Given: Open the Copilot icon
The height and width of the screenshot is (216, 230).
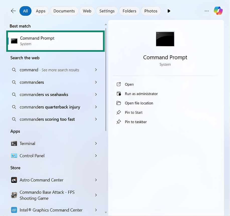Looking at the screenshot, I should 218,11.
